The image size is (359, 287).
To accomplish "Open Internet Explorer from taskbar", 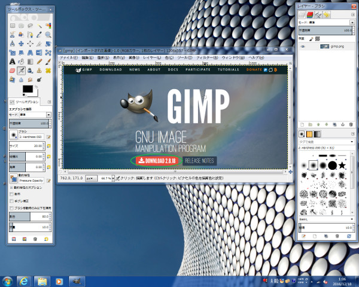I will (25, 281).
